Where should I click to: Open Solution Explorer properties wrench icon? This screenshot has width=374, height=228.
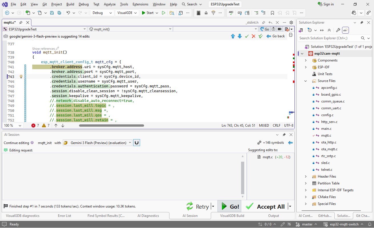tap(338, 30)
